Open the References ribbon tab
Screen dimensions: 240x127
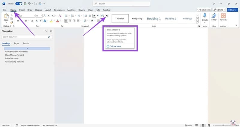(59, 10)
